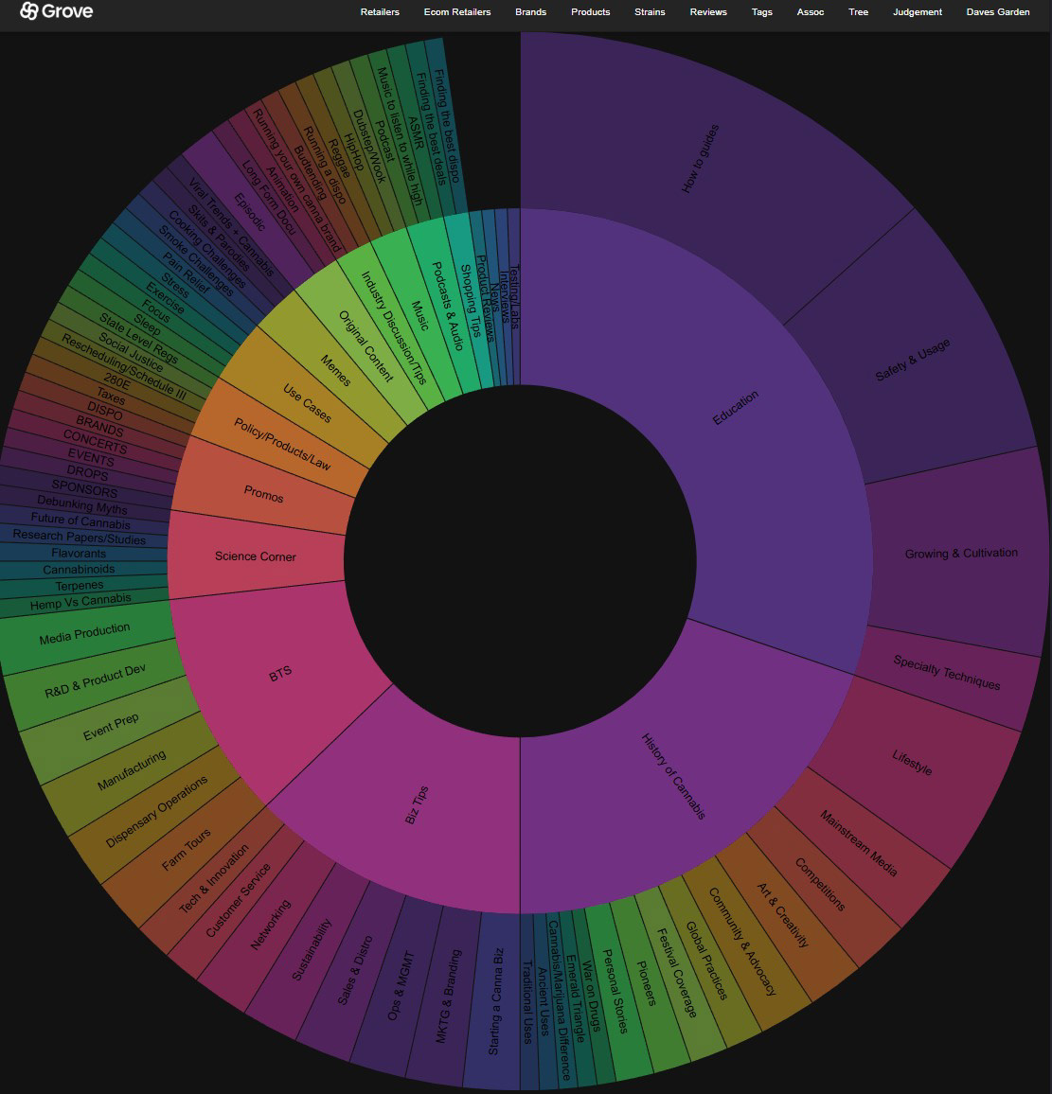1052x1094 pixels.
Task: Select the Lifestyle outer segment
Action: pos(912,762)
